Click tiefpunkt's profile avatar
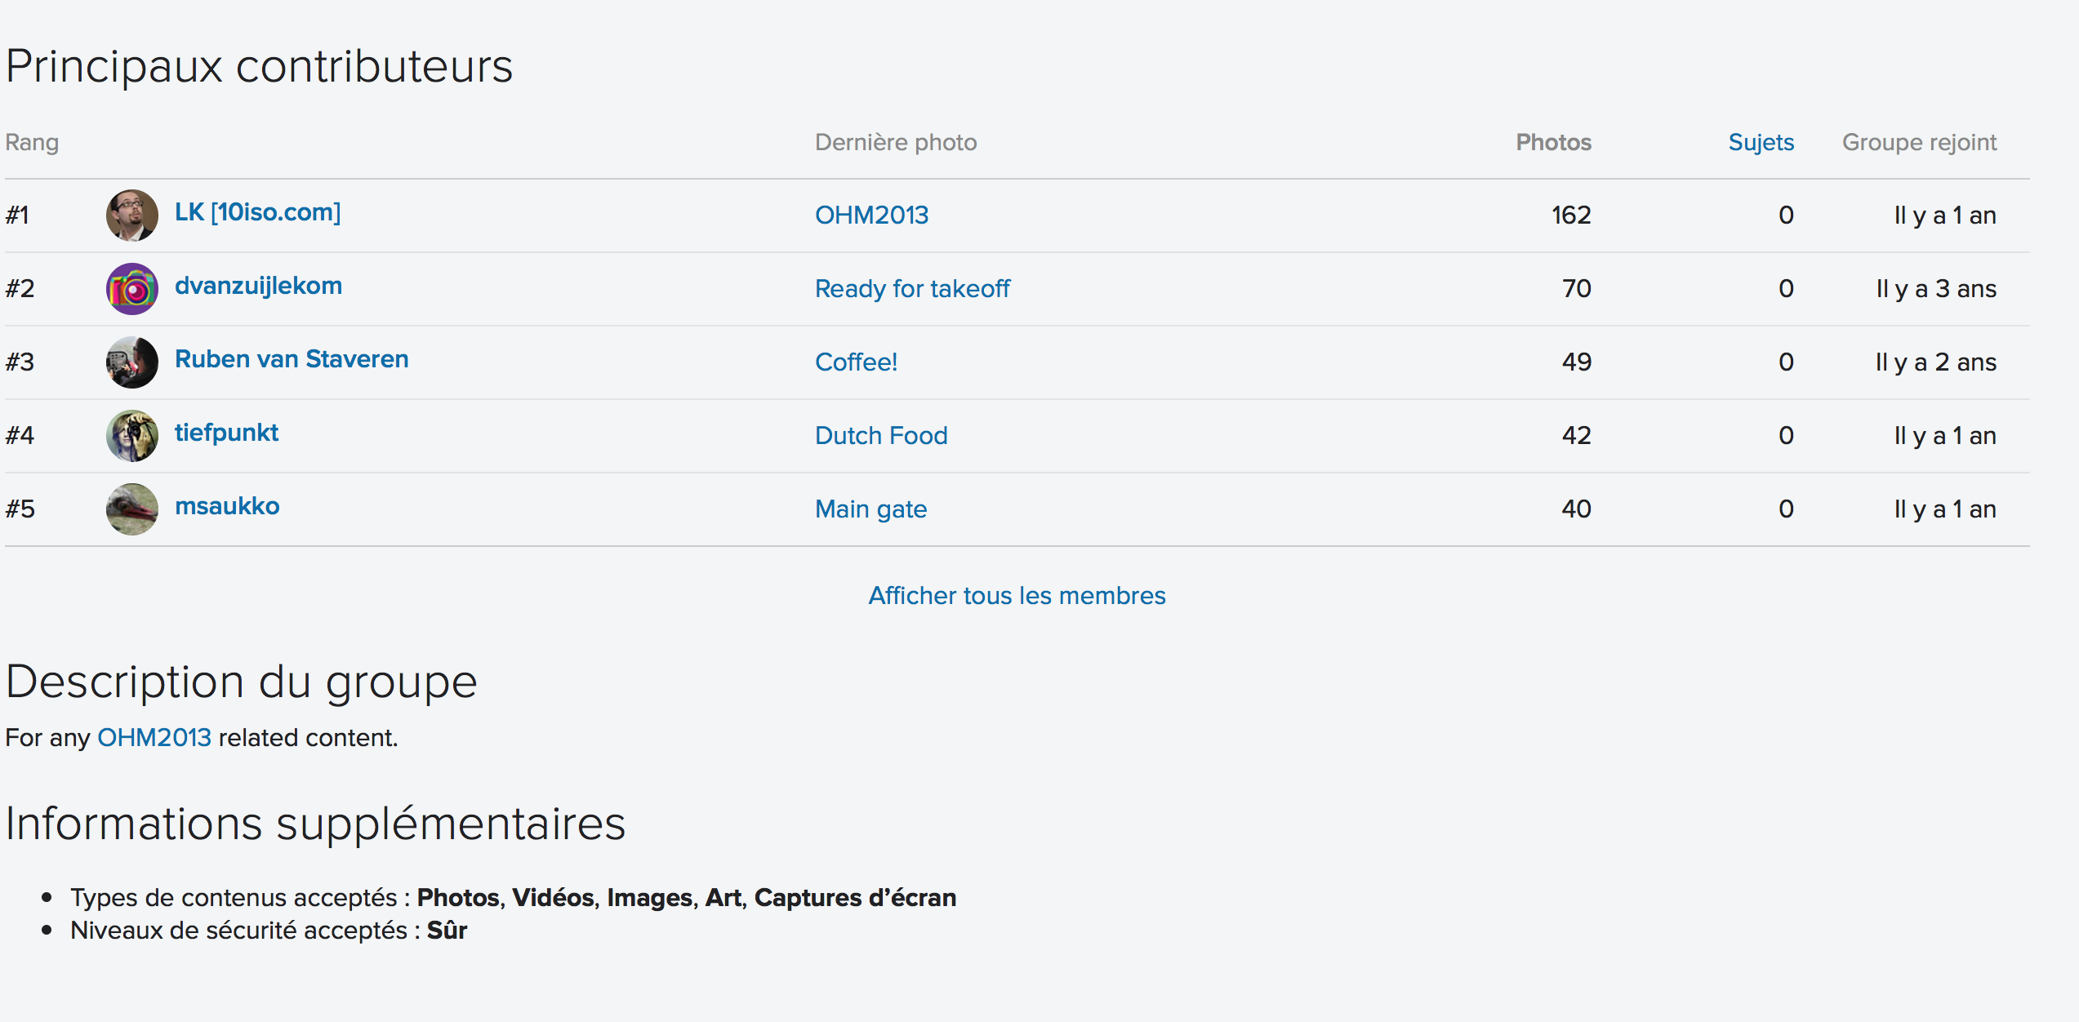Image resolution: width=2079 pixels, height=1022 pixels. pos(131,436)
